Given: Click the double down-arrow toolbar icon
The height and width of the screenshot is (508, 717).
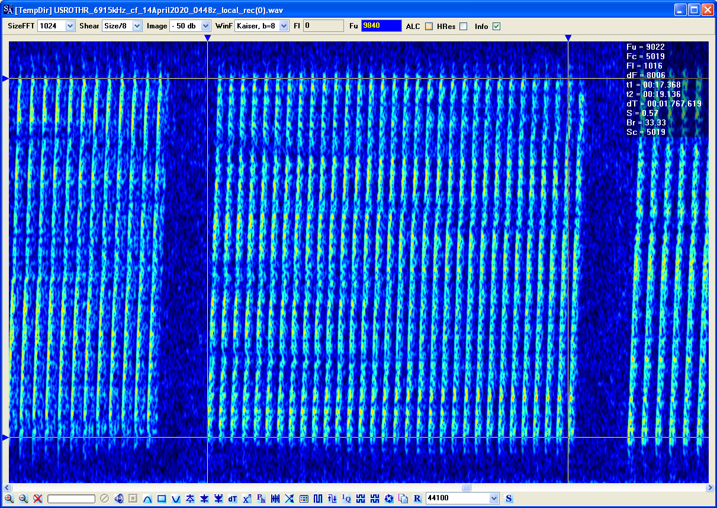Looking at the screenshot, I should pos(218,499).
